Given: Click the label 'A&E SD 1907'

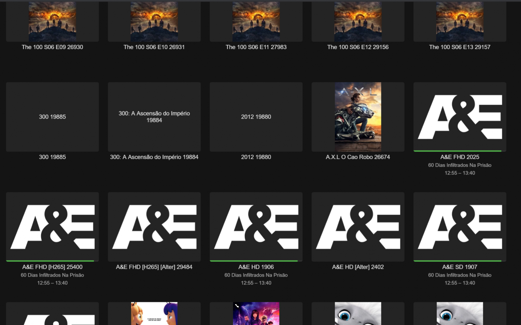Looking at the screenshot, I should (x=460, y=267).
